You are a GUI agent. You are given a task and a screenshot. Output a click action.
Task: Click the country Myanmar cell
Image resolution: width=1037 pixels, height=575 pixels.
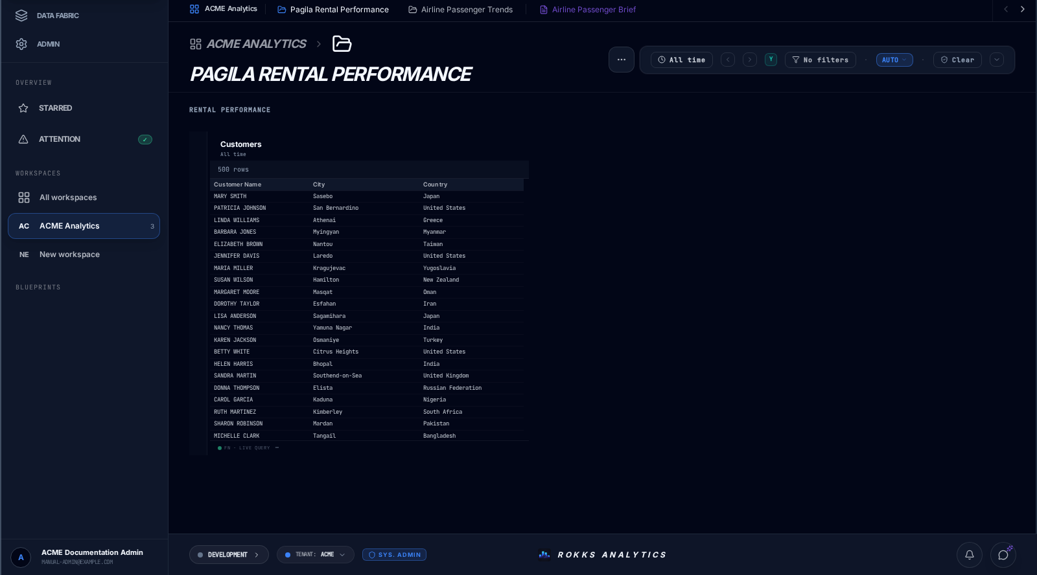point(434,232)
